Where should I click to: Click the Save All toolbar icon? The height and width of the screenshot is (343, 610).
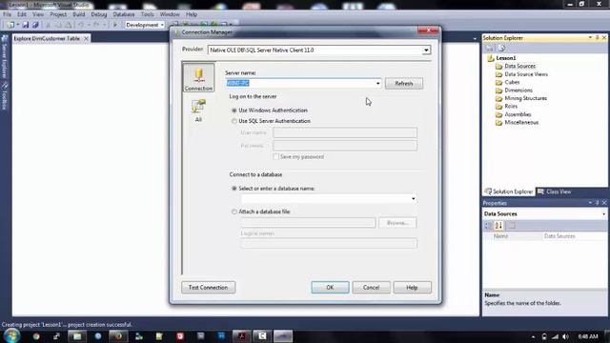tap(35, 25)
